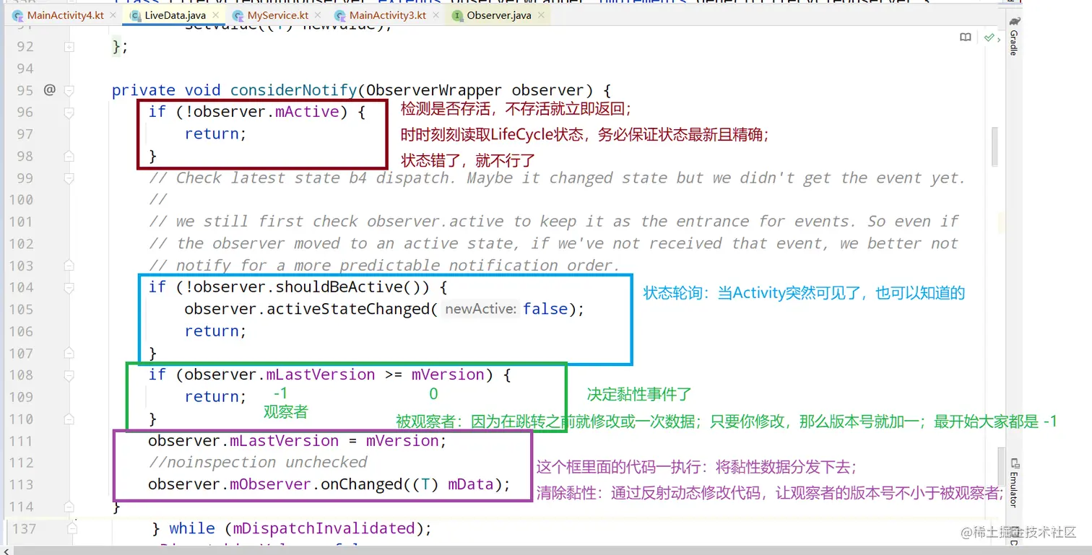
Task: Open the Gradle tool window
Action: click(x=1014, y=36)
